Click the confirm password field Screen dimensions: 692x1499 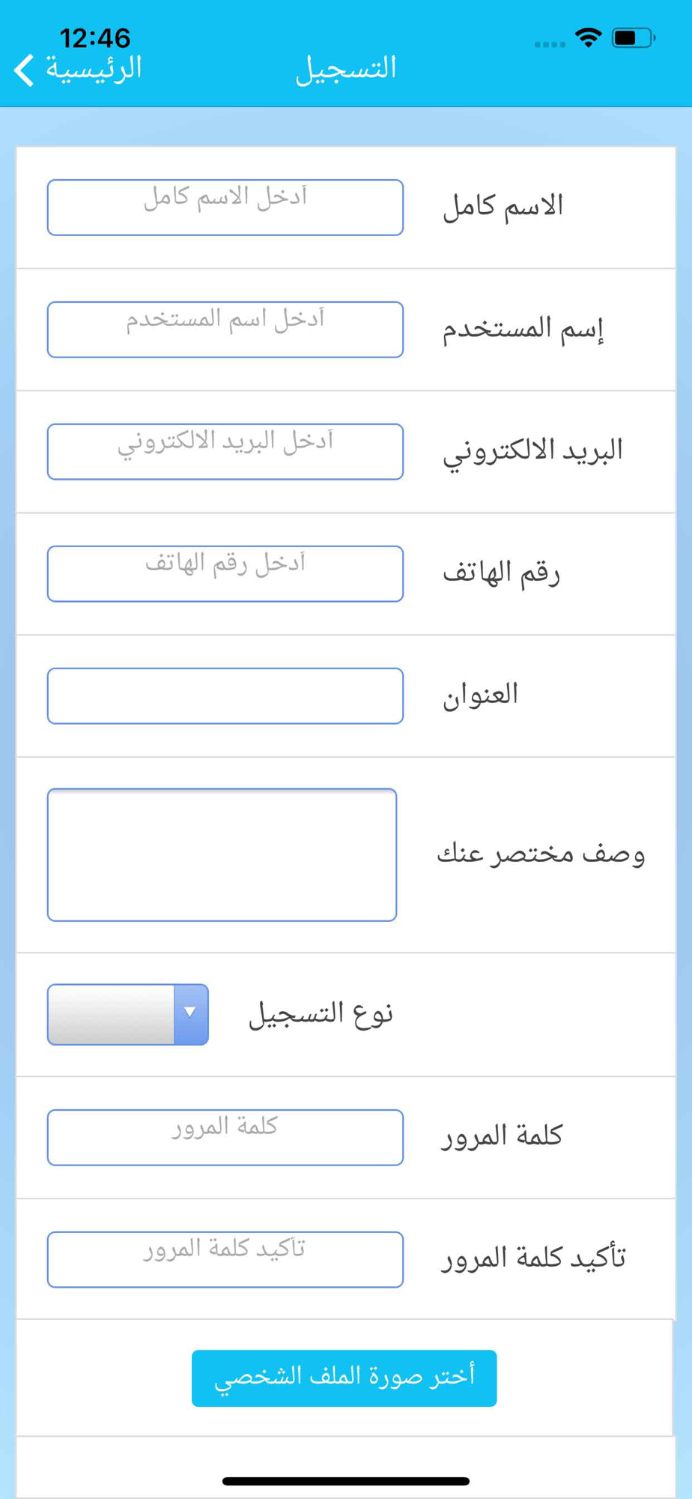pyautogui.click(x=225, y=1260)
